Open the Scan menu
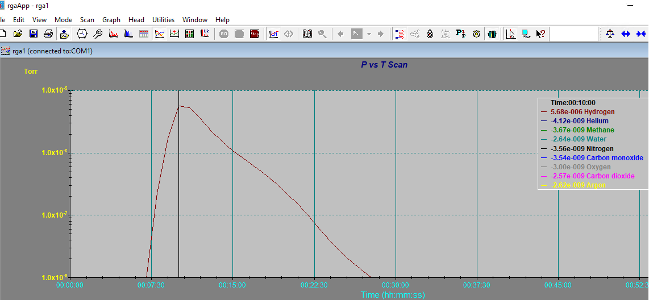The width and height of the screenshot is (649, 300). point(87,20)
